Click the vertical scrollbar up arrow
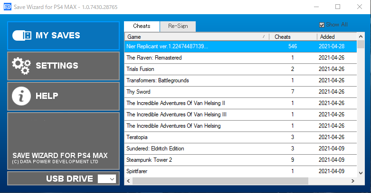The width and height of the screenshot is (371, 193). (x=361, y=36)
